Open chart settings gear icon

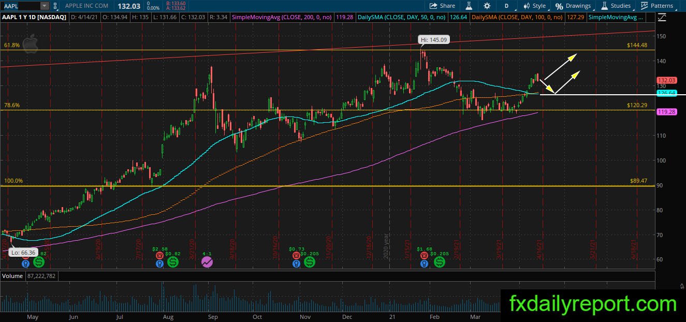point(487,6)
